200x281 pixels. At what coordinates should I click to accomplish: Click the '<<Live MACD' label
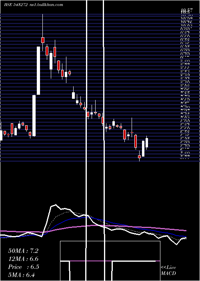click(x=168, y=270)
